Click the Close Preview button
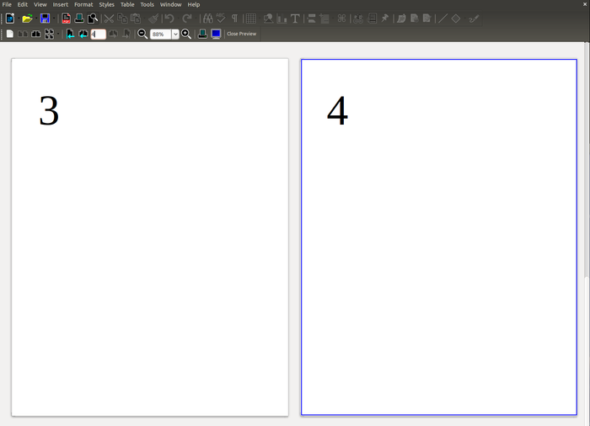 (x=241, y=34)
